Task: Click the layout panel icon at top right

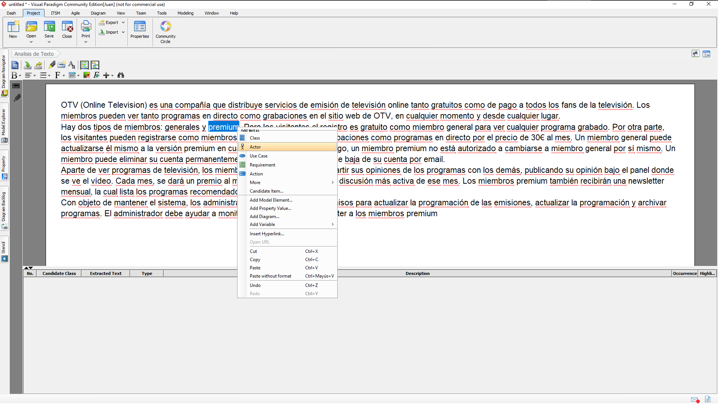Action: [x=706, y=54]
